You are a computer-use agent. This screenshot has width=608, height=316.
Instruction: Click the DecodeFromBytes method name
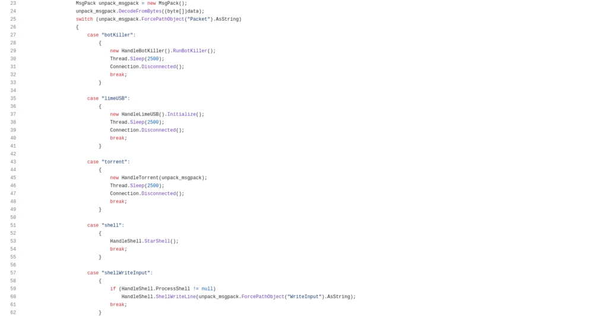coord(140,11)
